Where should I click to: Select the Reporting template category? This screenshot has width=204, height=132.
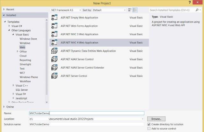point(25,60)
